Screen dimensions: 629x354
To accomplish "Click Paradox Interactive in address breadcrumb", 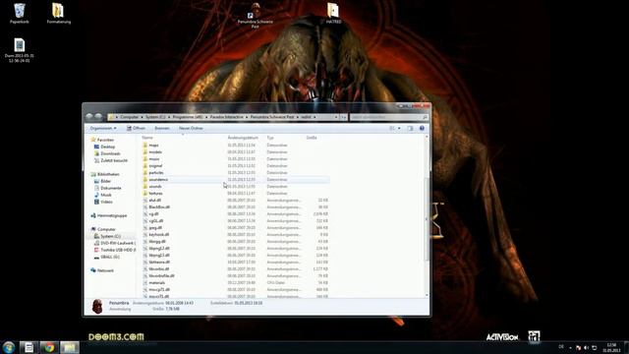I will tap(227, 117).
